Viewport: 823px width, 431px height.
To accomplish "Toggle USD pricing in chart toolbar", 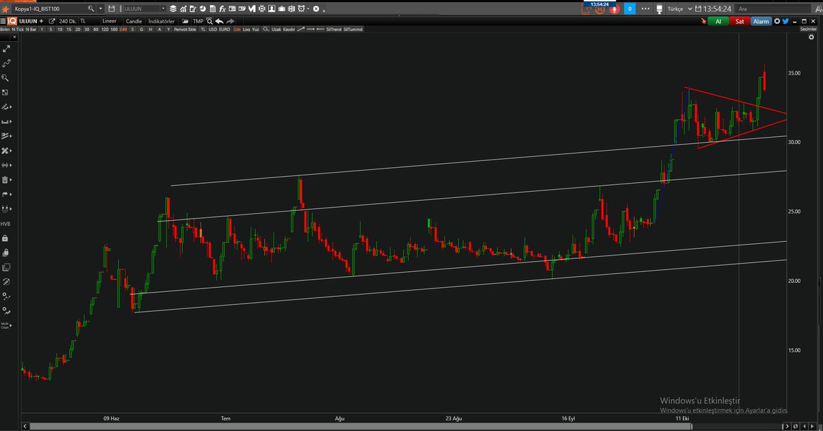I will [x=213, y=29].
